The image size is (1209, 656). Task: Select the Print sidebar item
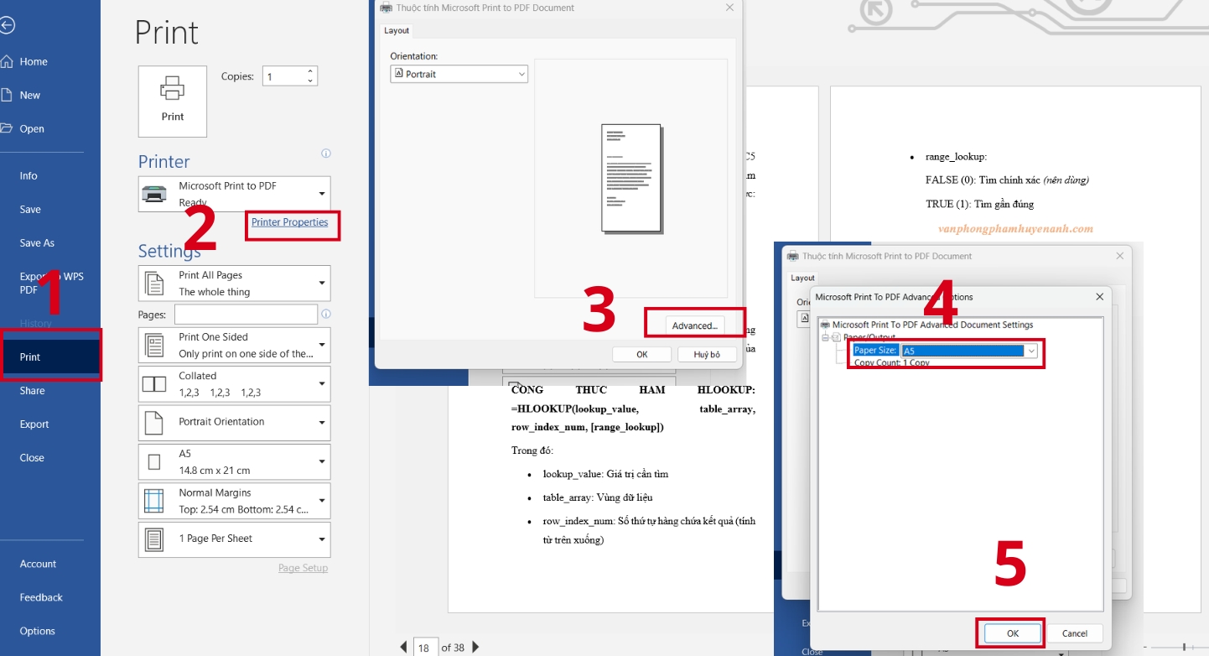click(x=50, y=357)
